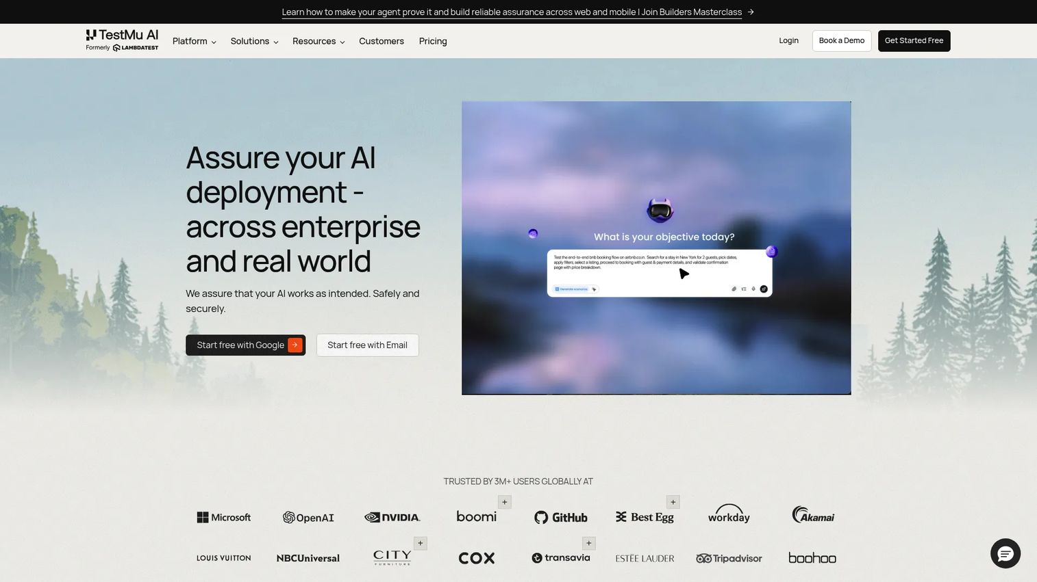Expand the Solutions menu
Image resolution: width=1037 pixels, height=582 pixels.
[x=254, y=41]
